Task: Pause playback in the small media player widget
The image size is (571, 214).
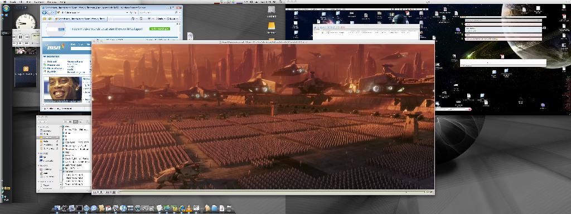Action: pos(20,37)
